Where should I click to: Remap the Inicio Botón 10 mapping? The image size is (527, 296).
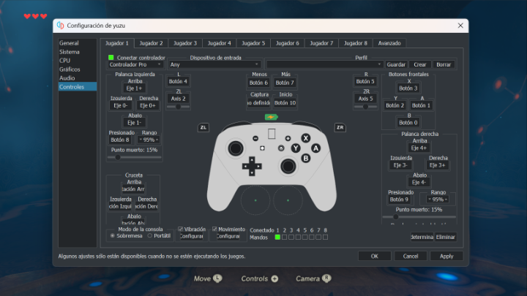pos(285,103)
